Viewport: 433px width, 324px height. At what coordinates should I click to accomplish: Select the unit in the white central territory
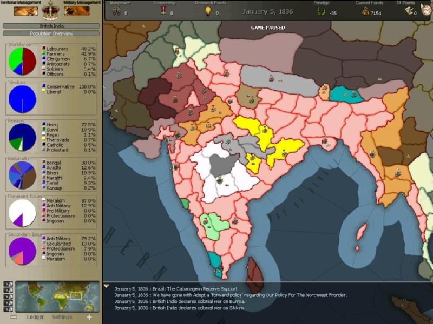(220, 180)
